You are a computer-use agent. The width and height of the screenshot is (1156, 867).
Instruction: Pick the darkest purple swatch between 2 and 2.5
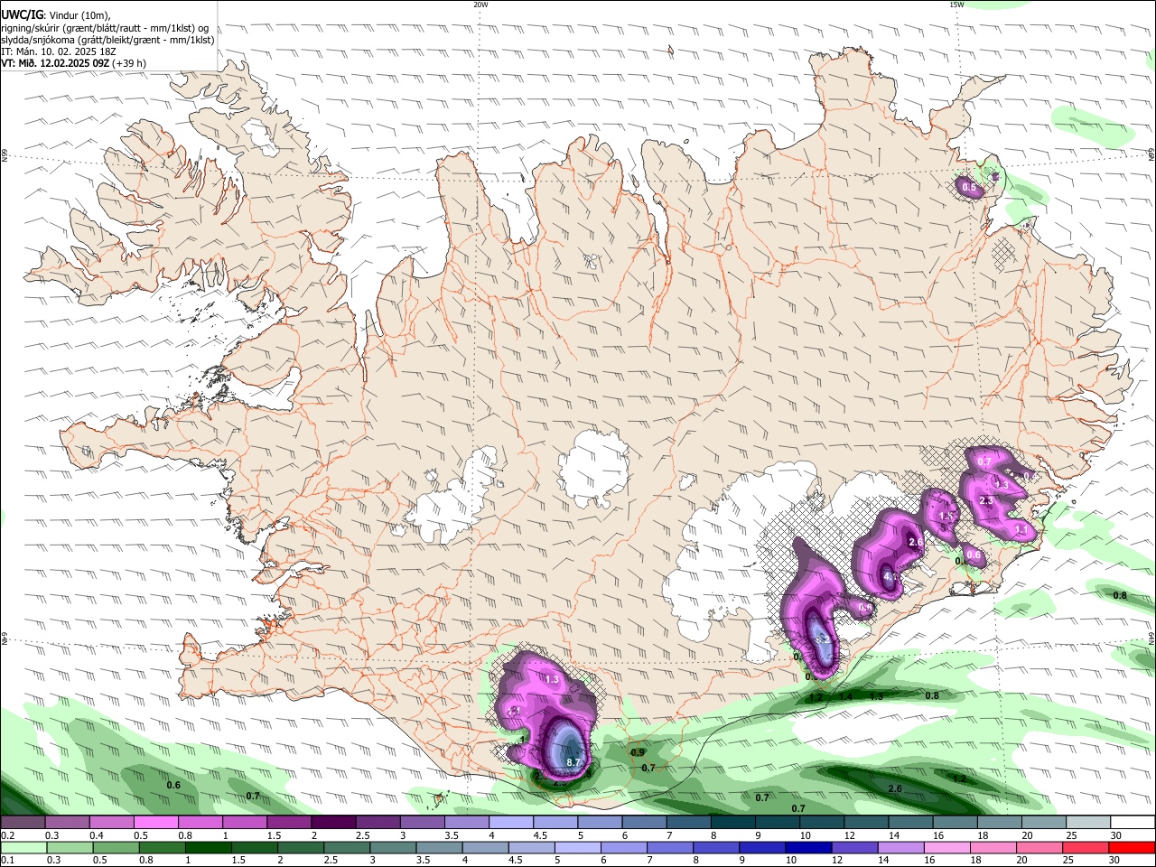(x=333, y=822)
